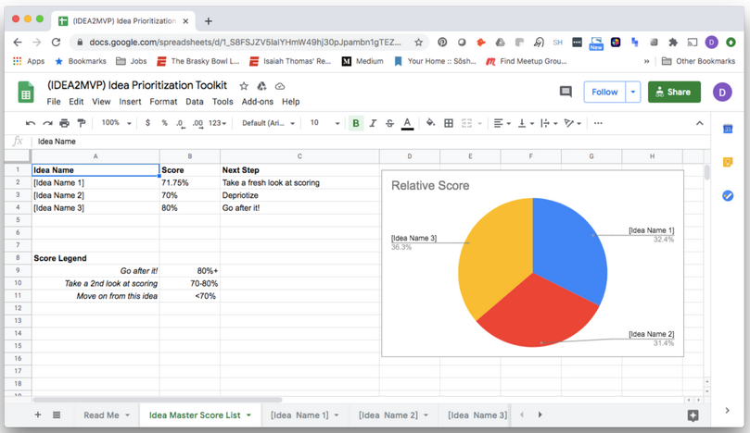Viewport: 750px width, 433px height.
Task: Click the Undo icon in toolbar
Action: point(31,123)
